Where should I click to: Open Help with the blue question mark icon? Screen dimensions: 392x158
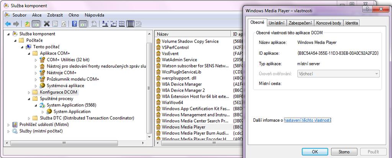75,24
